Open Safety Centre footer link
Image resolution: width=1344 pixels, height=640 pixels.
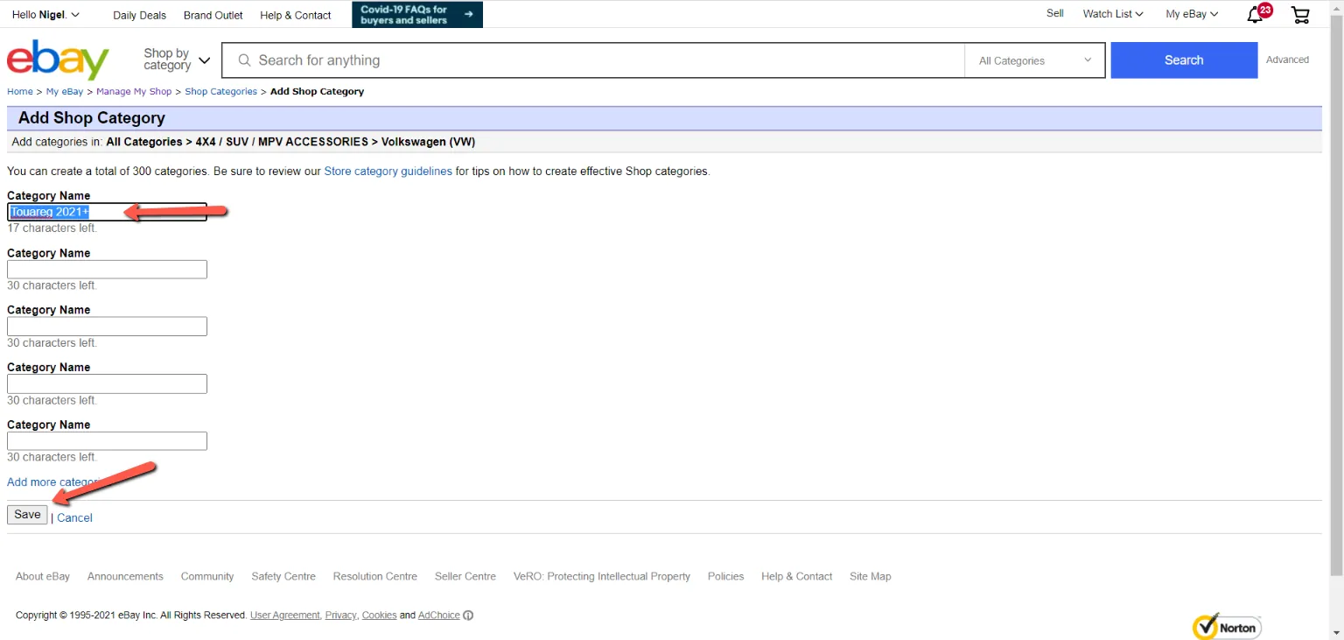pyautogui.click(x=283, y=576)
